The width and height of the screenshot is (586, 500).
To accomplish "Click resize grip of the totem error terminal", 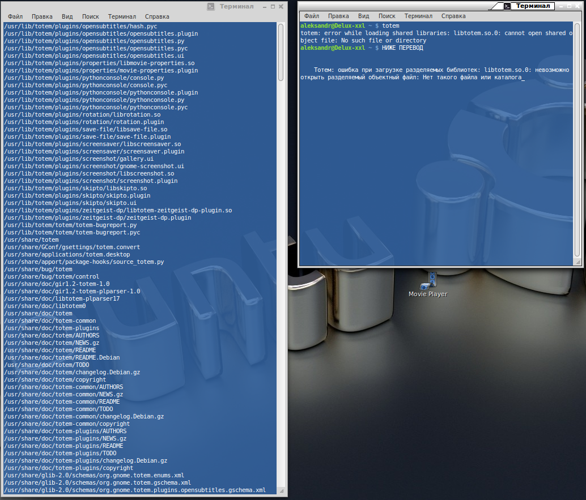I will [578, 263].
